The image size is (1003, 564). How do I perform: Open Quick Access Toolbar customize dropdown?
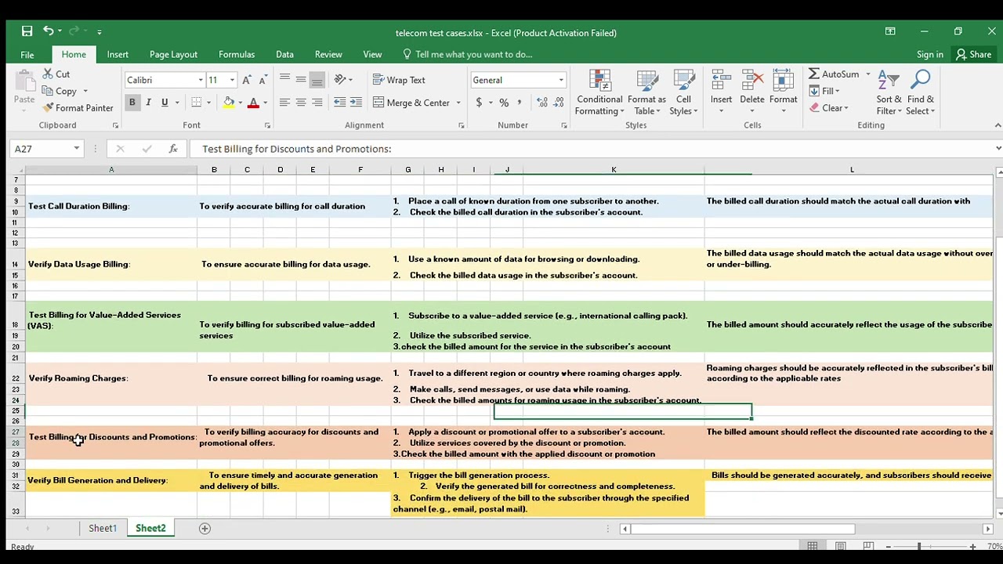[x=99, y=32]
